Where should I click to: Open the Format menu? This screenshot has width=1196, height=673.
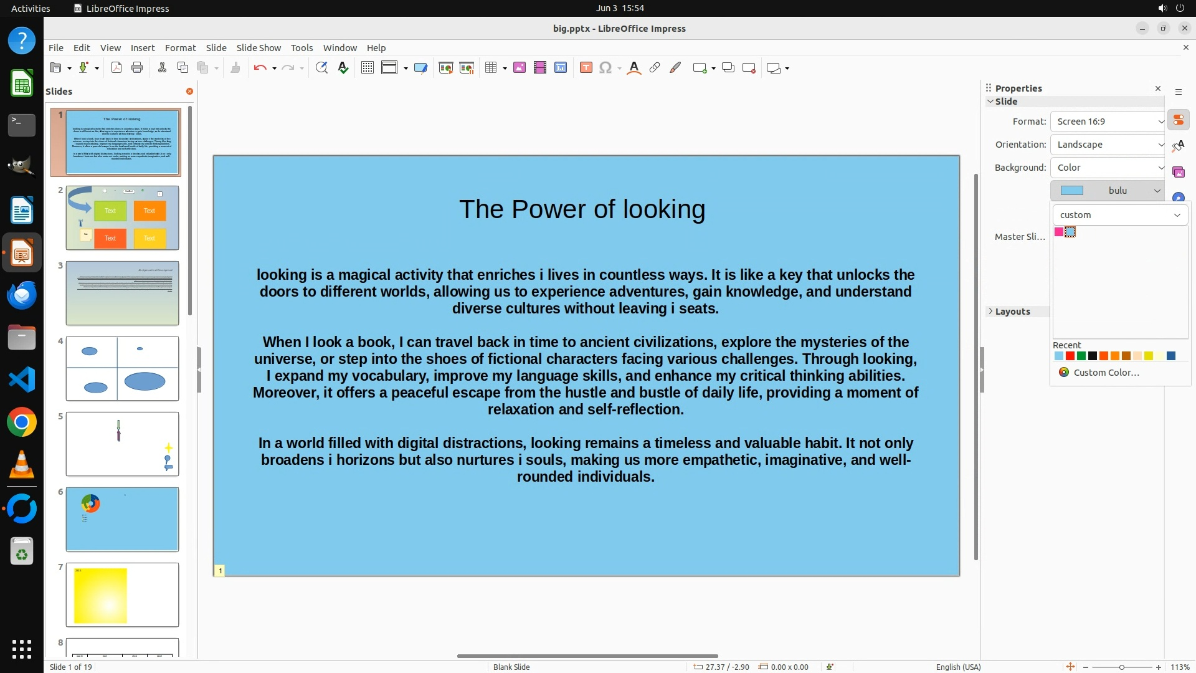(x=180, y=48)
